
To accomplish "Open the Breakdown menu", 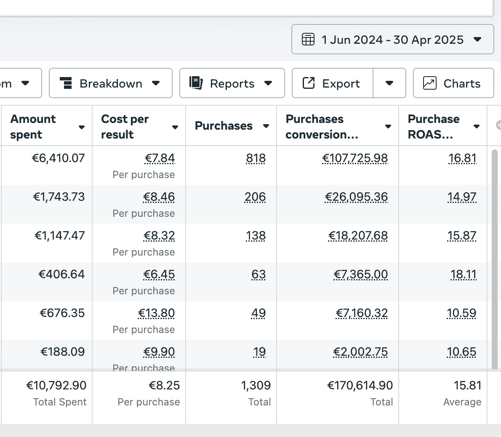I will click(111, 83).
